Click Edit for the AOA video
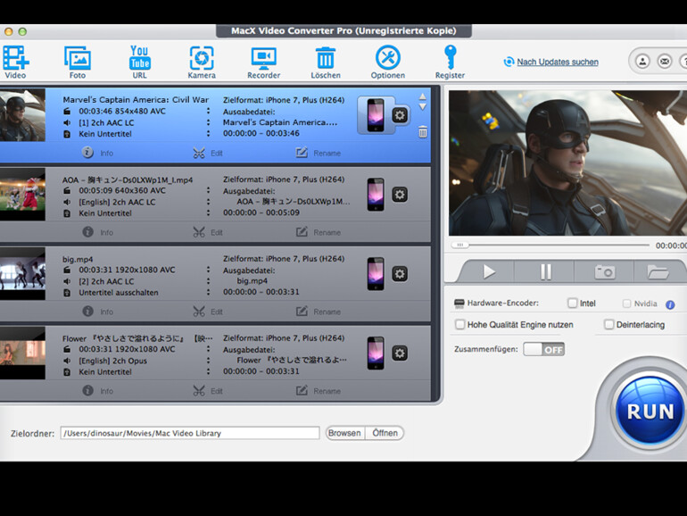Viewport: 687px width, 516px height. [x=209, y=232]
